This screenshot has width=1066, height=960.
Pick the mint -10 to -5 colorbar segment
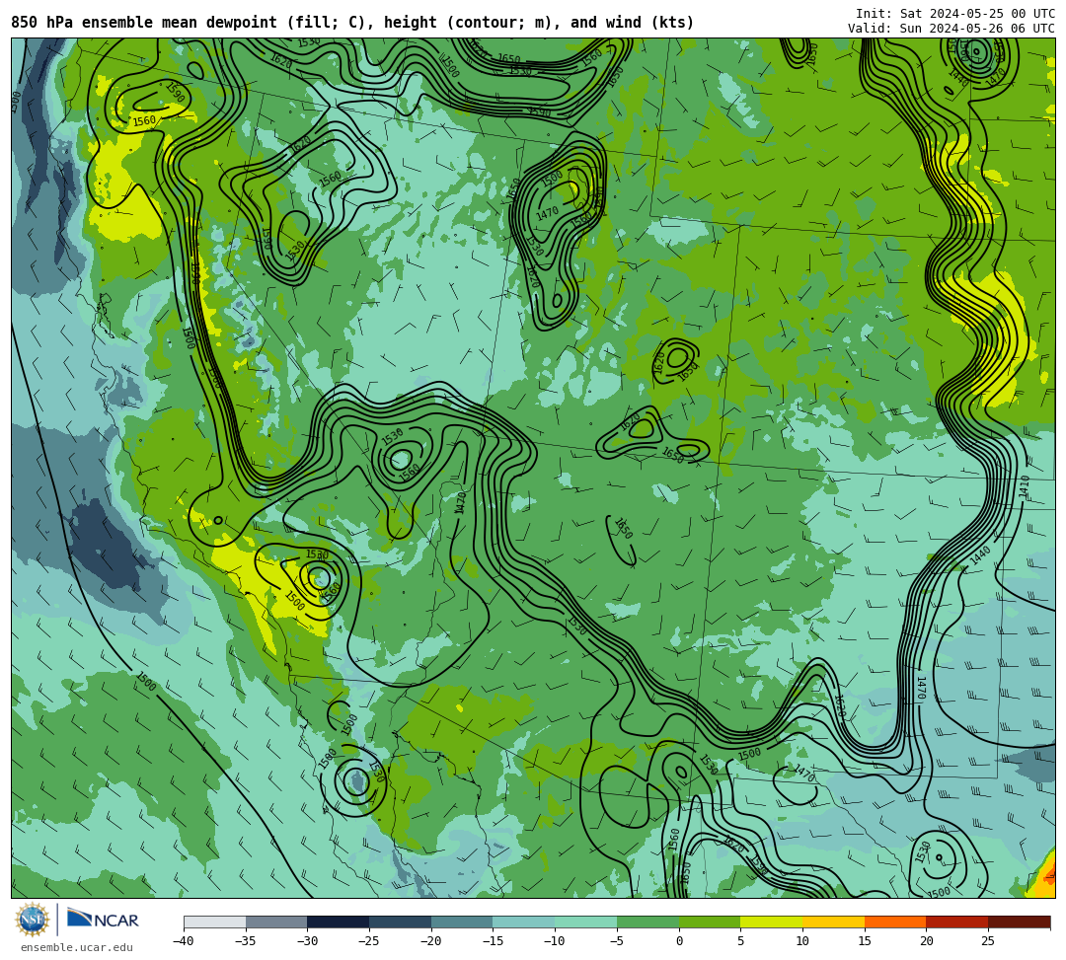[x=586, y=922]
